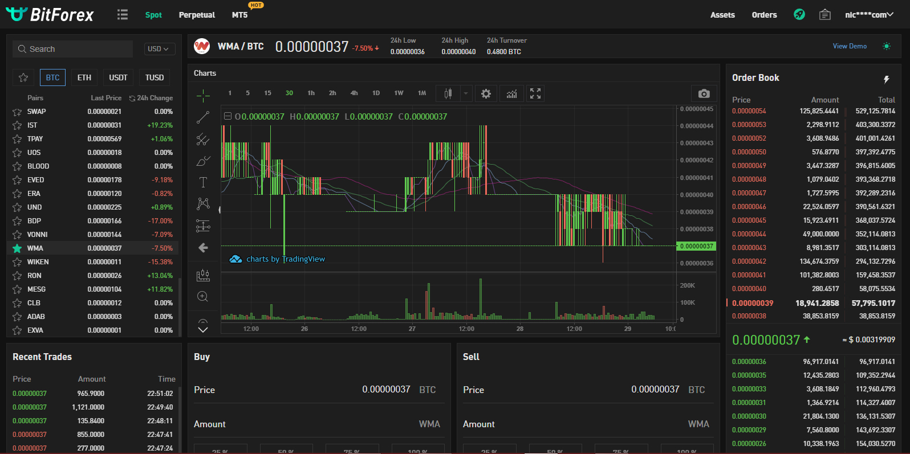Open the USD currency dropdown

click(x=159, y=49)
